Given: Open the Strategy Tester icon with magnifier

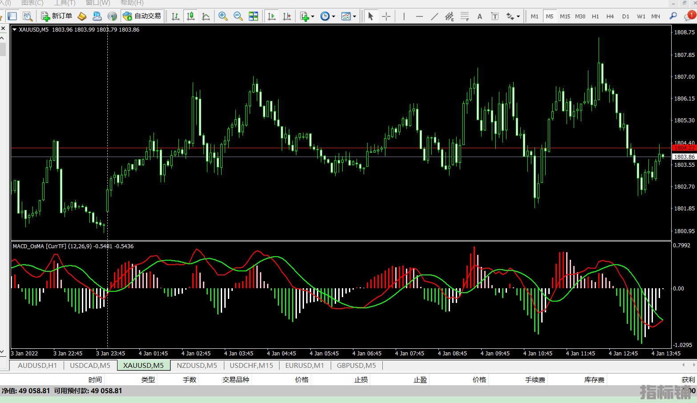Looking at the screenshot, I should point(28,16).
